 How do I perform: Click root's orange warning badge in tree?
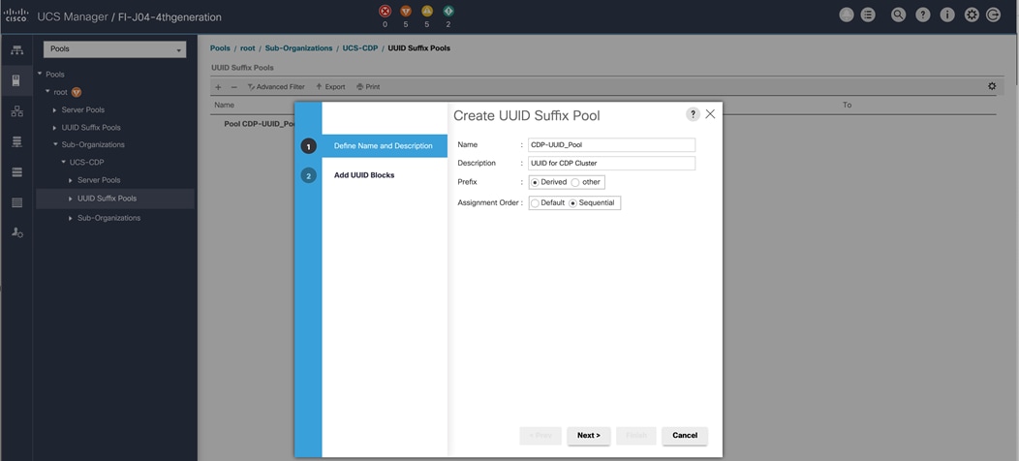coord(76,92)
